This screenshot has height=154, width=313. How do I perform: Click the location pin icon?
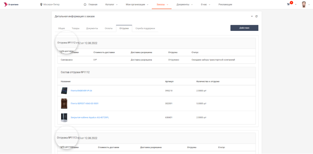(x=41, y=4)
